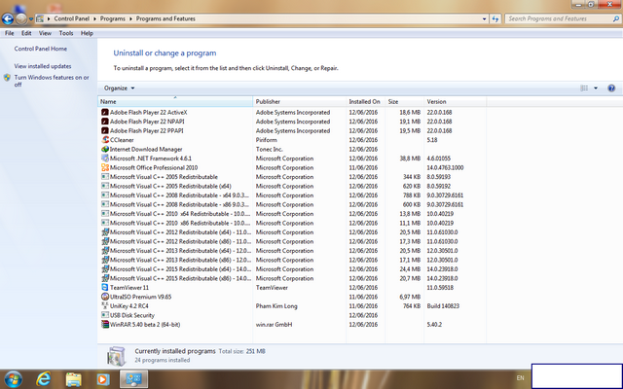Screen dimensions: 623x389
Task: Click the Control Panel taskbar button
Action: point(134,379)
